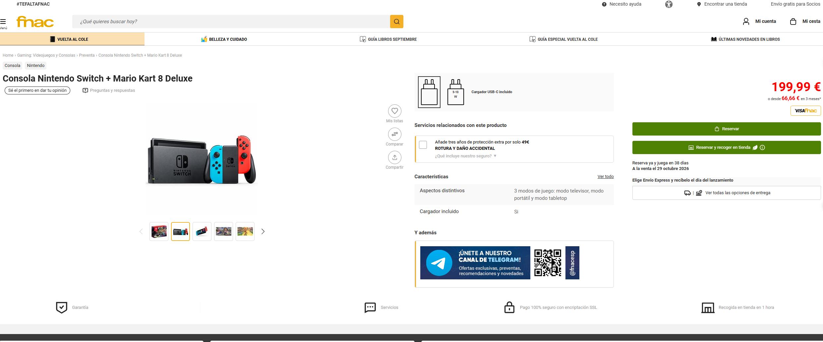
Task: Click the 'Cargador USB-C incluido' label
Action: point(492,92)
